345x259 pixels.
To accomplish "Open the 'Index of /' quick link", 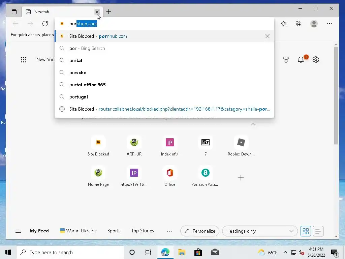I will pyautogui.click(x=170, y=146).
